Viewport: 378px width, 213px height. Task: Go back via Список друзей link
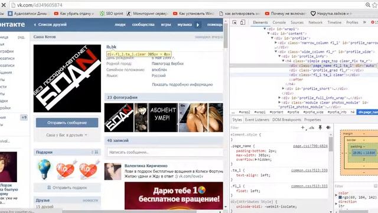[50, 25]
